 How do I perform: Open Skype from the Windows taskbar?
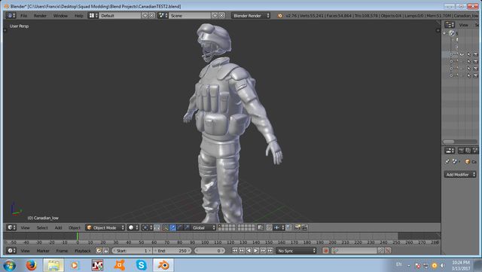[141, 265]
